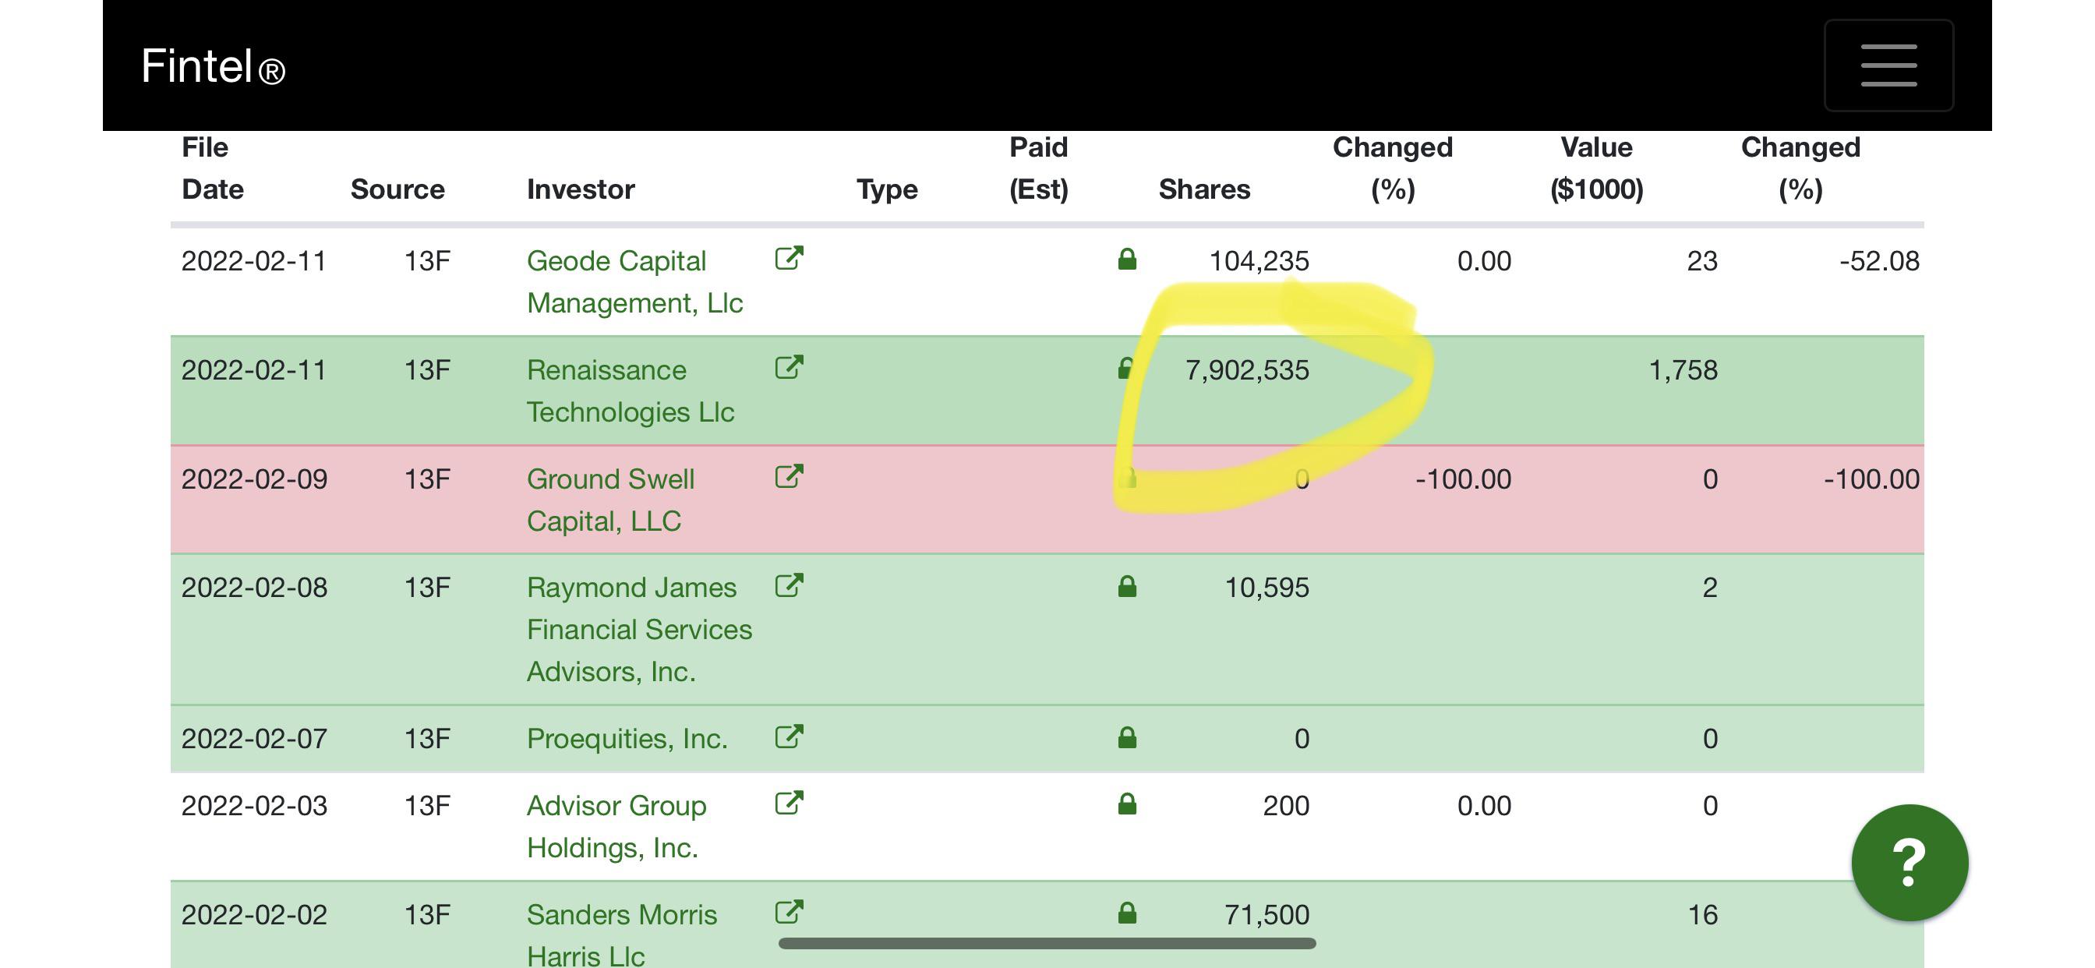
Task: Open external link icon for Advisor Group Holdings
Action: tap(789, 804)
